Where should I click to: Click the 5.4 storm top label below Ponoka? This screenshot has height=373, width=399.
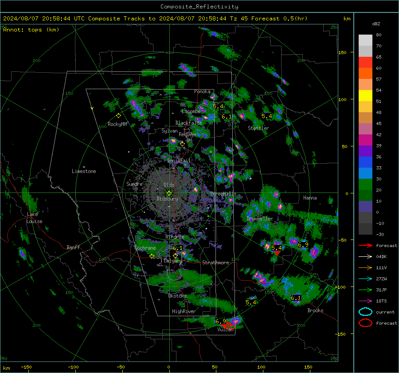pyautogui.click(x=218, y=106)
